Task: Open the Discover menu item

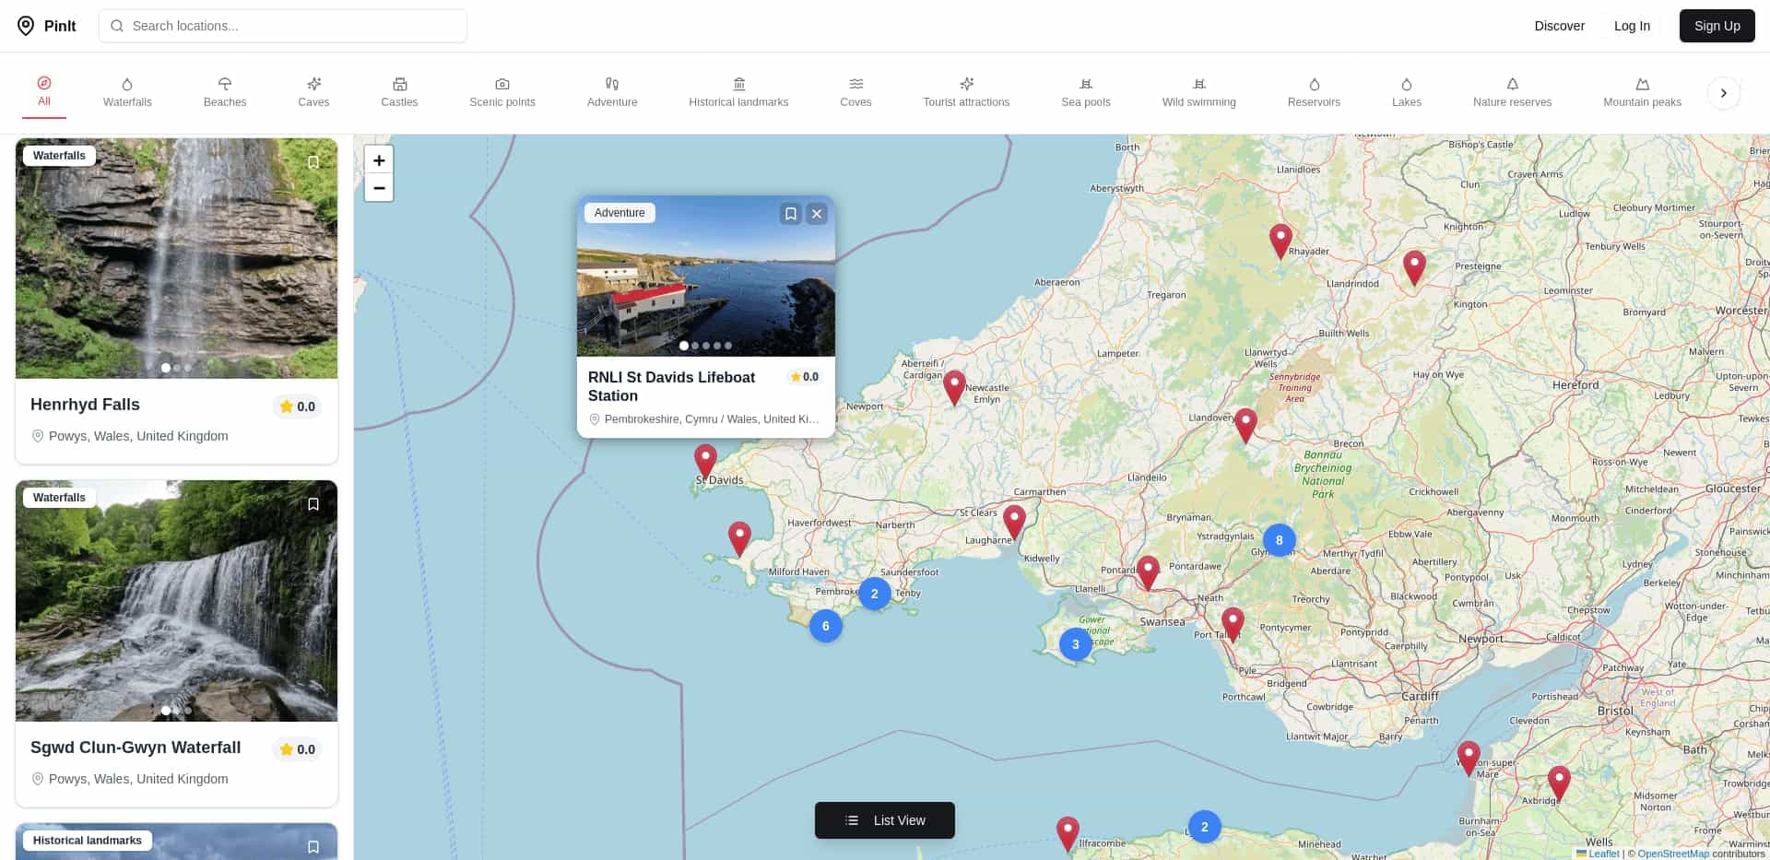Action: [1559, 26]
